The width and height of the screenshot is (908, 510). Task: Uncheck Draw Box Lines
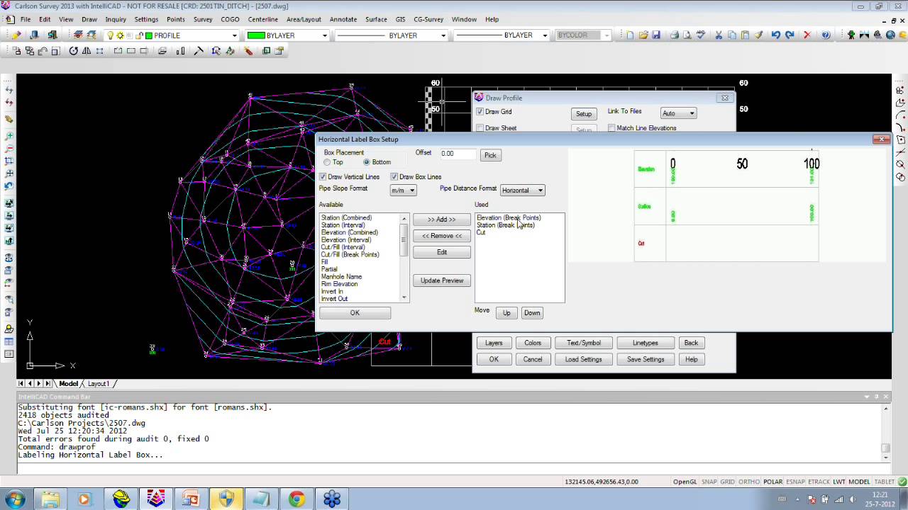(394, 177)
